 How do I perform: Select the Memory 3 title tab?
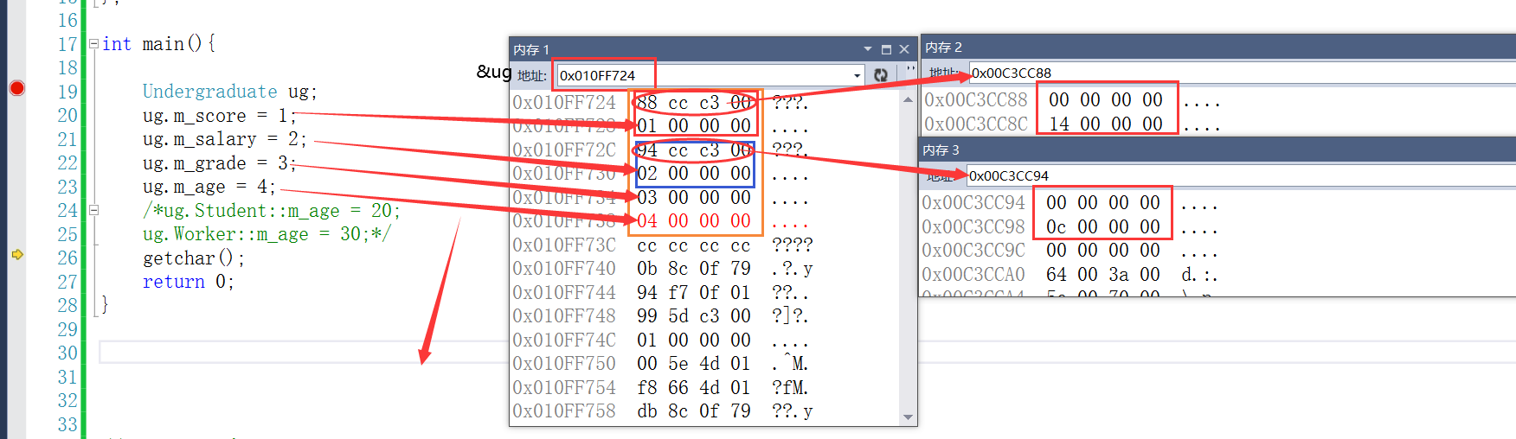(941, 150)
